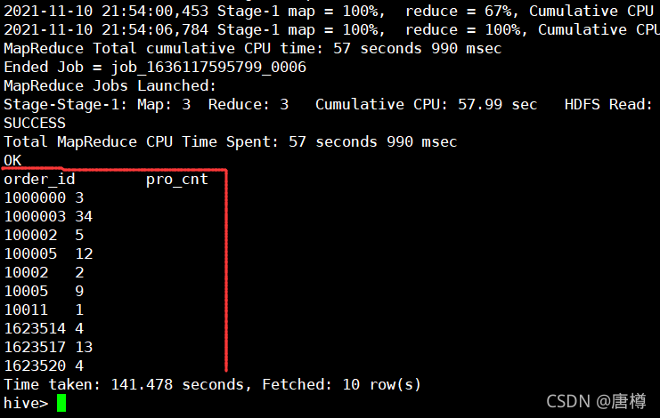This screenshot has height=418, width=660.
Task: Click order id 10011
Action: click(x=26, y=310)
